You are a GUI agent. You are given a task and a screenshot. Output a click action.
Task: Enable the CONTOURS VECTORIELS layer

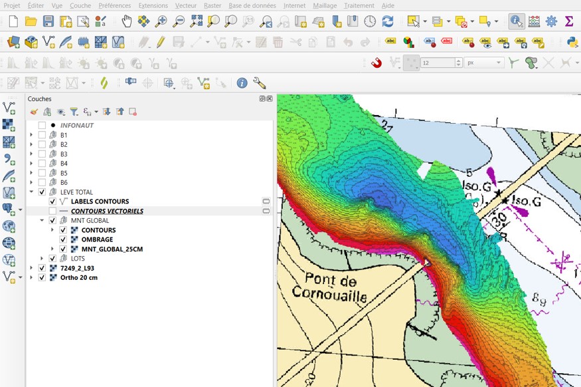52,211
